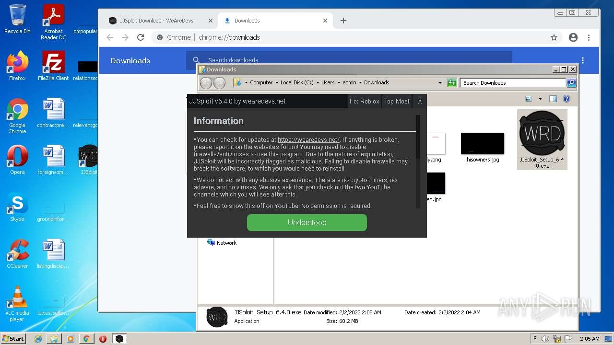Click the green Understood button

pyautogui.click(x=307, y=222)
